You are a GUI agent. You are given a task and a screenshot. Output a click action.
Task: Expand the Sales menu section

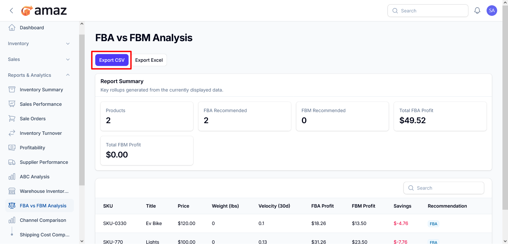pyautogui.click(x=39, y=59)
